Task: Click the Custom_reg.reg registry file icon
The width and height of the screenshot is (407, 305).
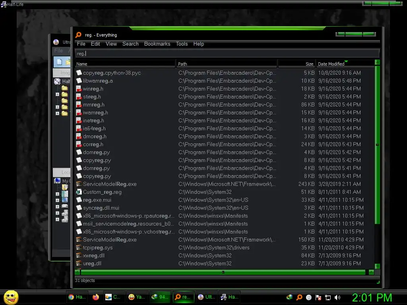Action: coord(79,192)
